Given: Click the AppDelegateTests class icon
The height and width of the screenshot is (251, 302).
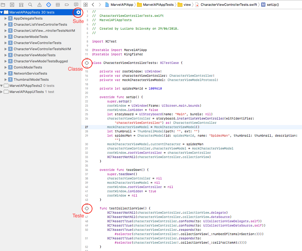Looking at the screenshot, I should [x=10, y=19].
